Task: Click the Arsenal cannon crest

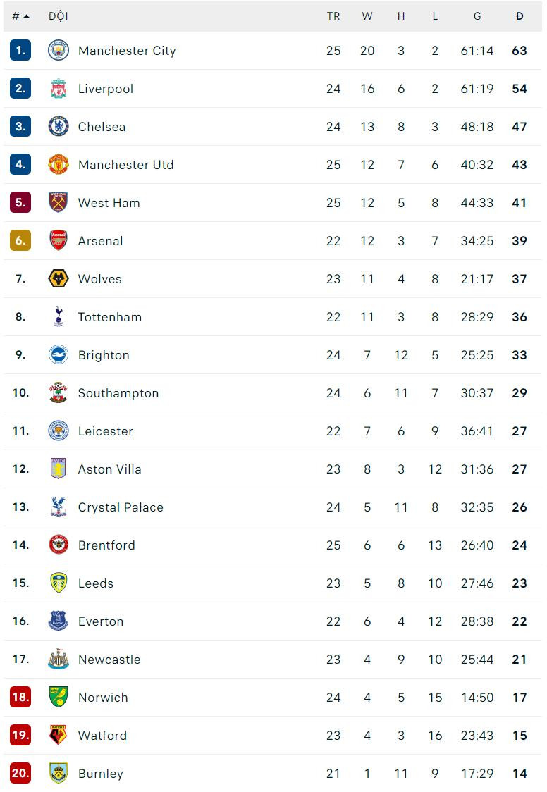Action: (x=59, y=241)
